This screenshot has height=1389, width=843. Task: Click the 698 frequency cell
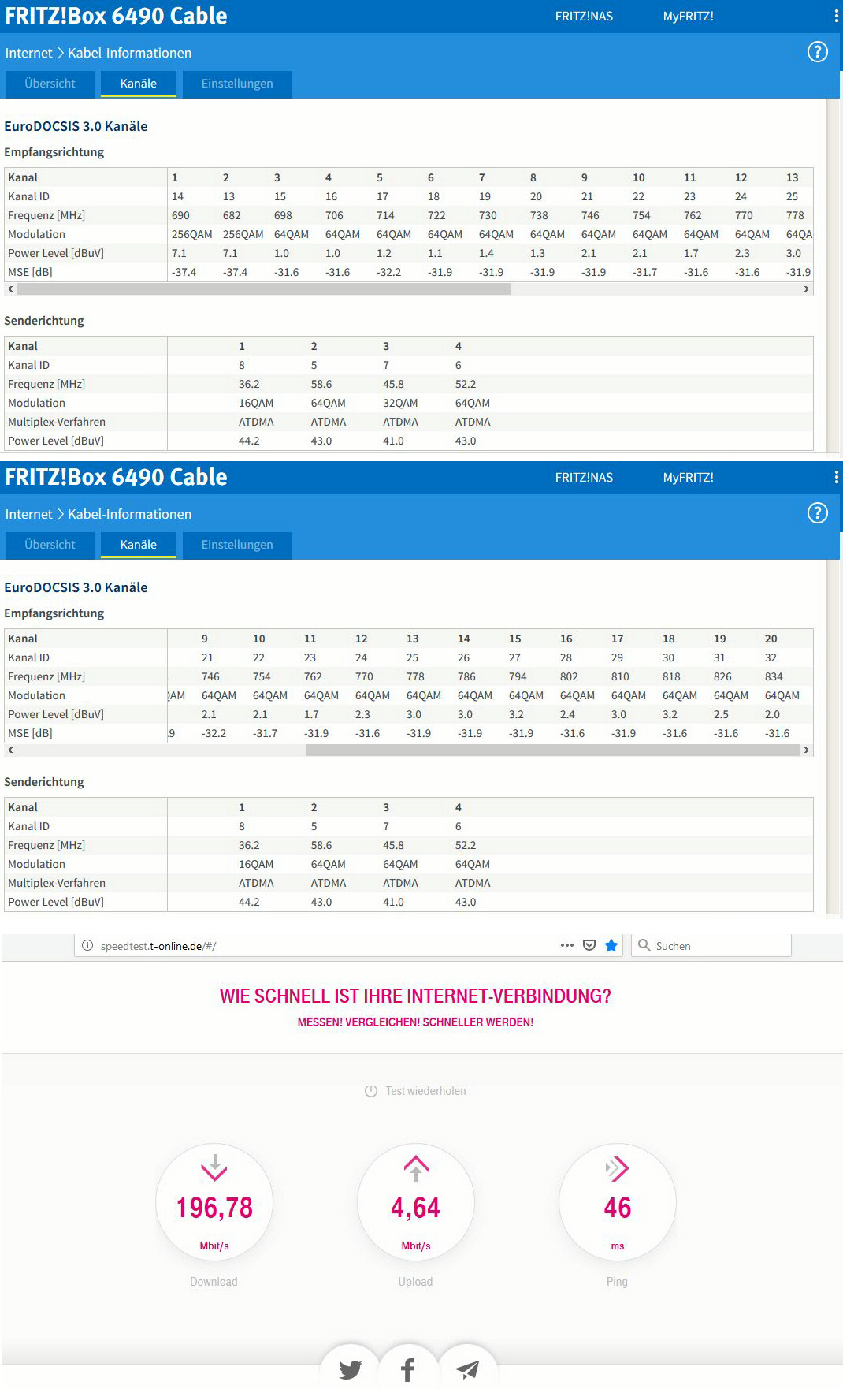click(x=283, y=215)
